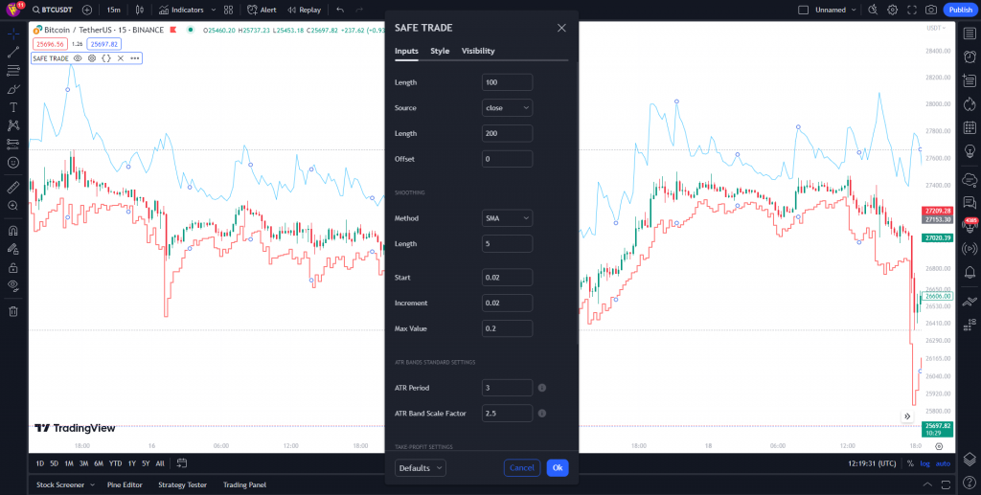981x495 pixels.
Task: Expand the bottom panel with up chevron
Action: click(x=927, y=485)
